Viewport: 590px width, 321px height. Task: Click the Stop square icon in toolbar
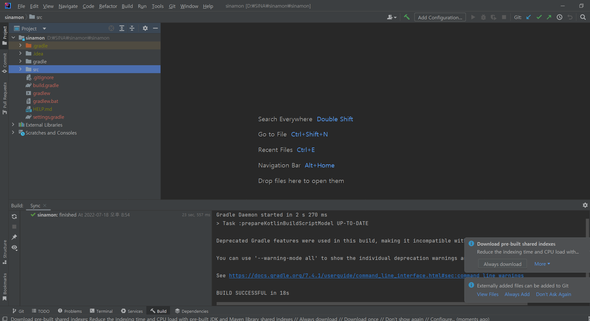coord(504,17)
